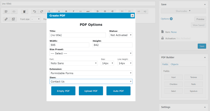Collapse the Save panel arrow

(x=205, y=4)
